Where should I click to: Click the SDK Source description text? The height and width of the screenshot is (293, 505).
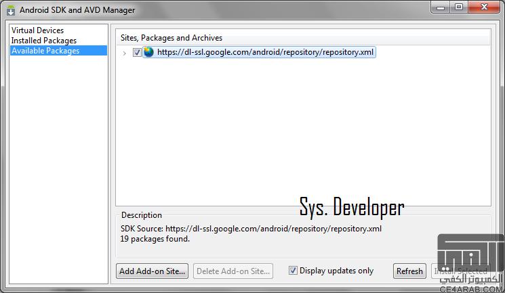pyautogui.click(x=251, y=229)
